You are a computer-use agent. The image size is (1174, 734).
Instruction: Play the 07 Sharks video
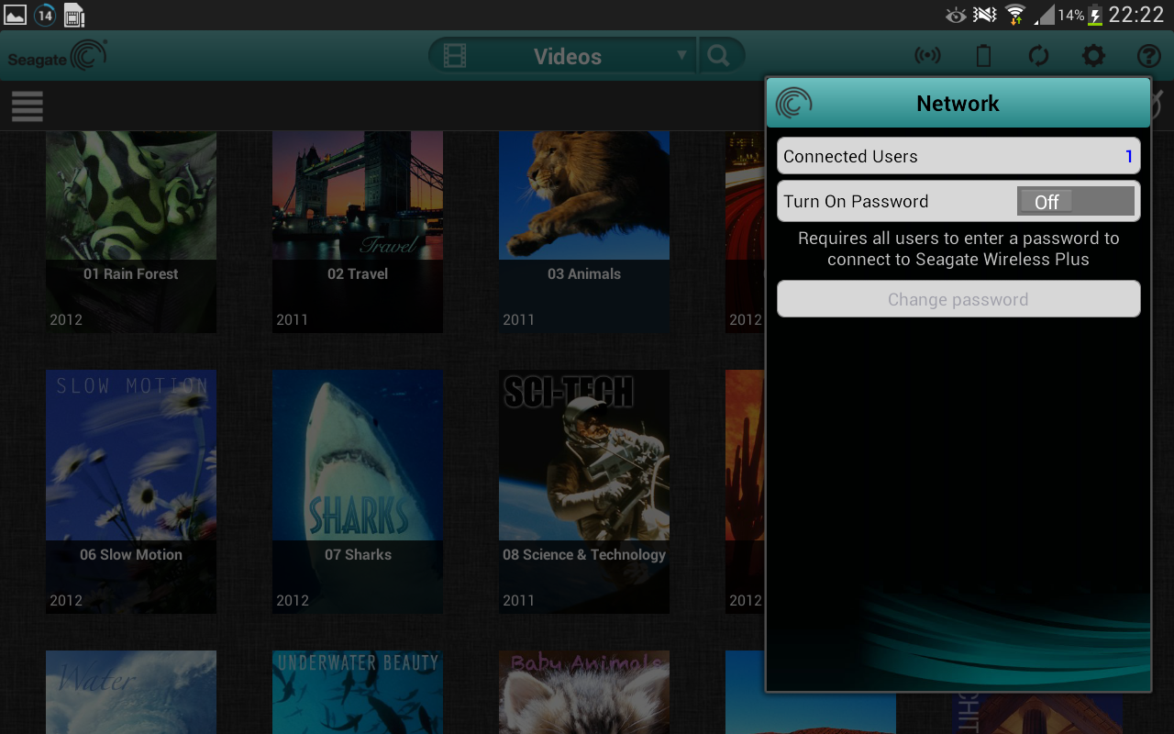[358, 491]
